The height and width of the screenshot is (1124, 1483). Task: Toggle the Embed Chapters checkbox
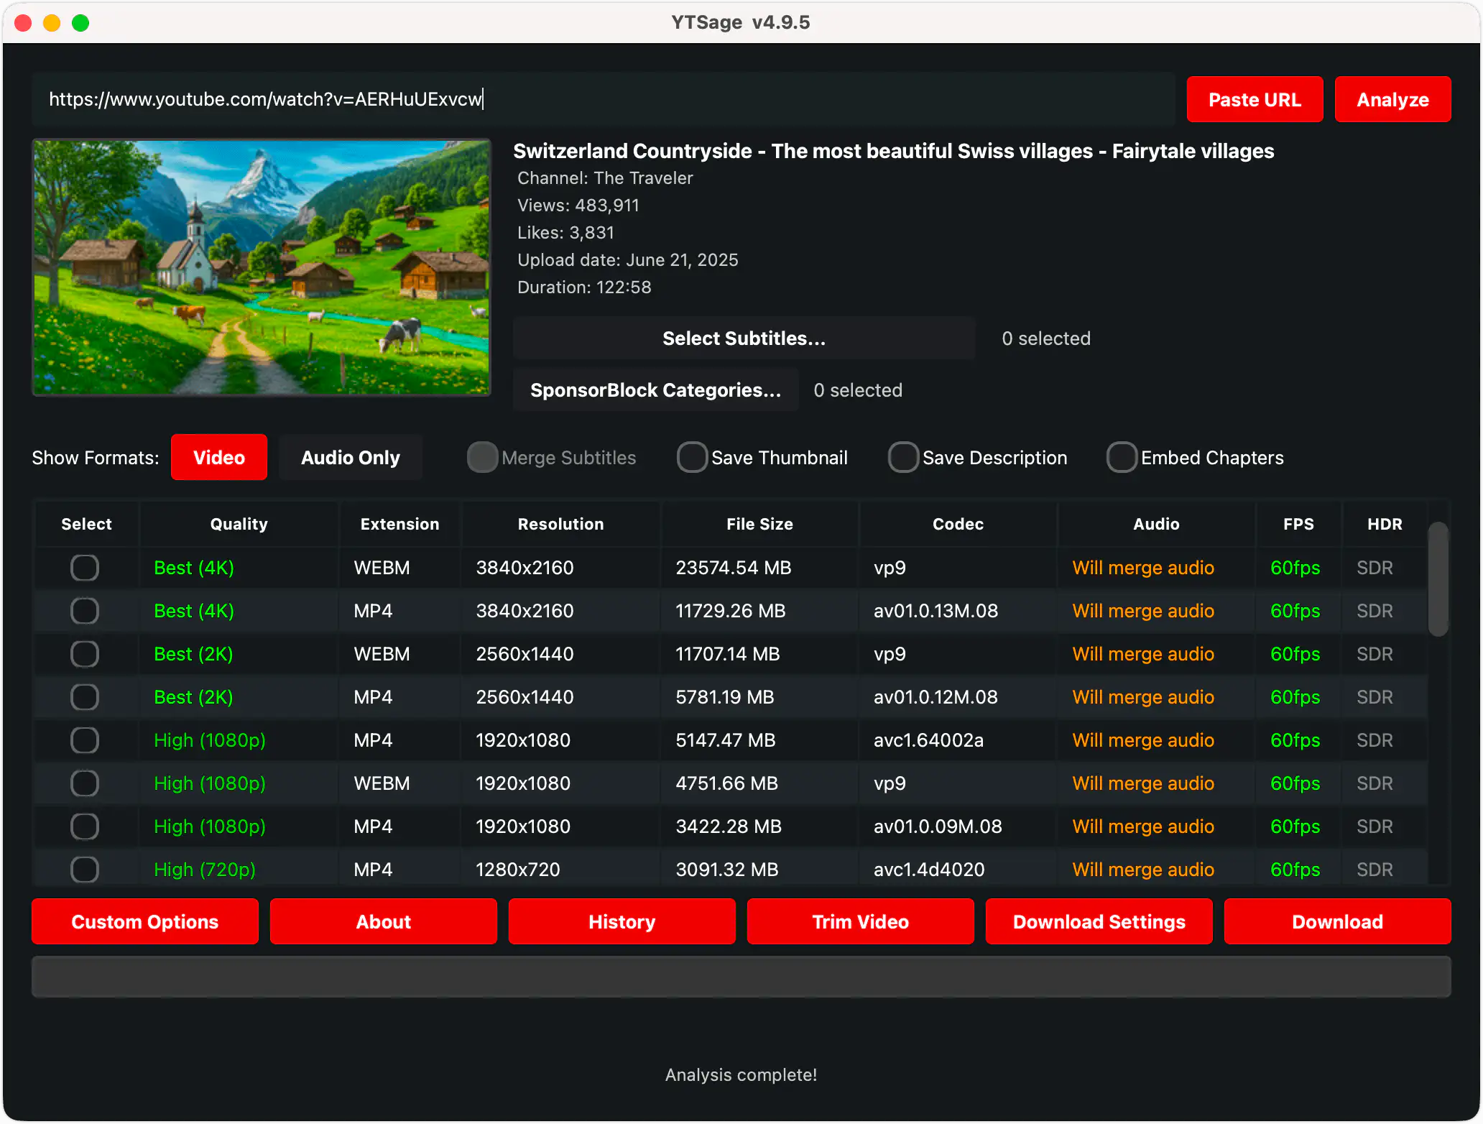point(1122,458)
